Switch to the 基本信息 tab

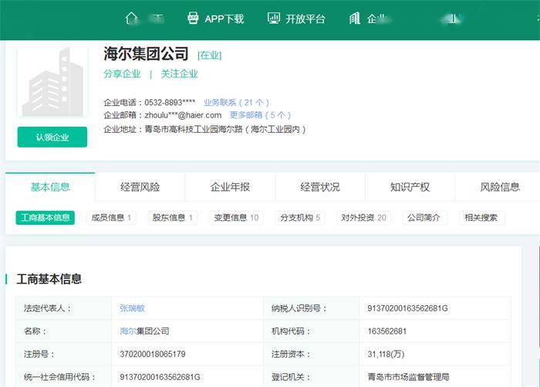click(50, 187)
